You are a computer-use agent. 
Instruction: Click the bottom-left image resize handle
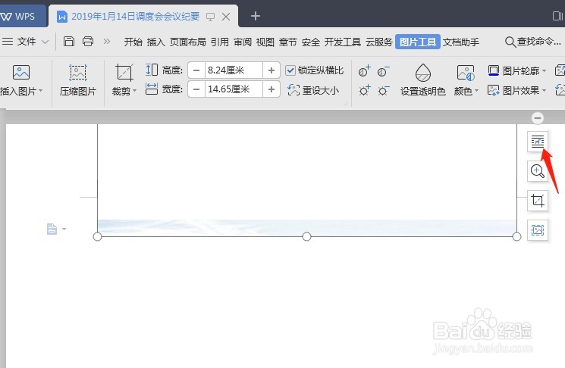[97, 237]
